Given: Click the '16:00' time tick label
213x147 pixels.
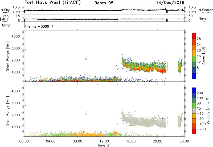Looking at the screenshot, I should point(131,141).
